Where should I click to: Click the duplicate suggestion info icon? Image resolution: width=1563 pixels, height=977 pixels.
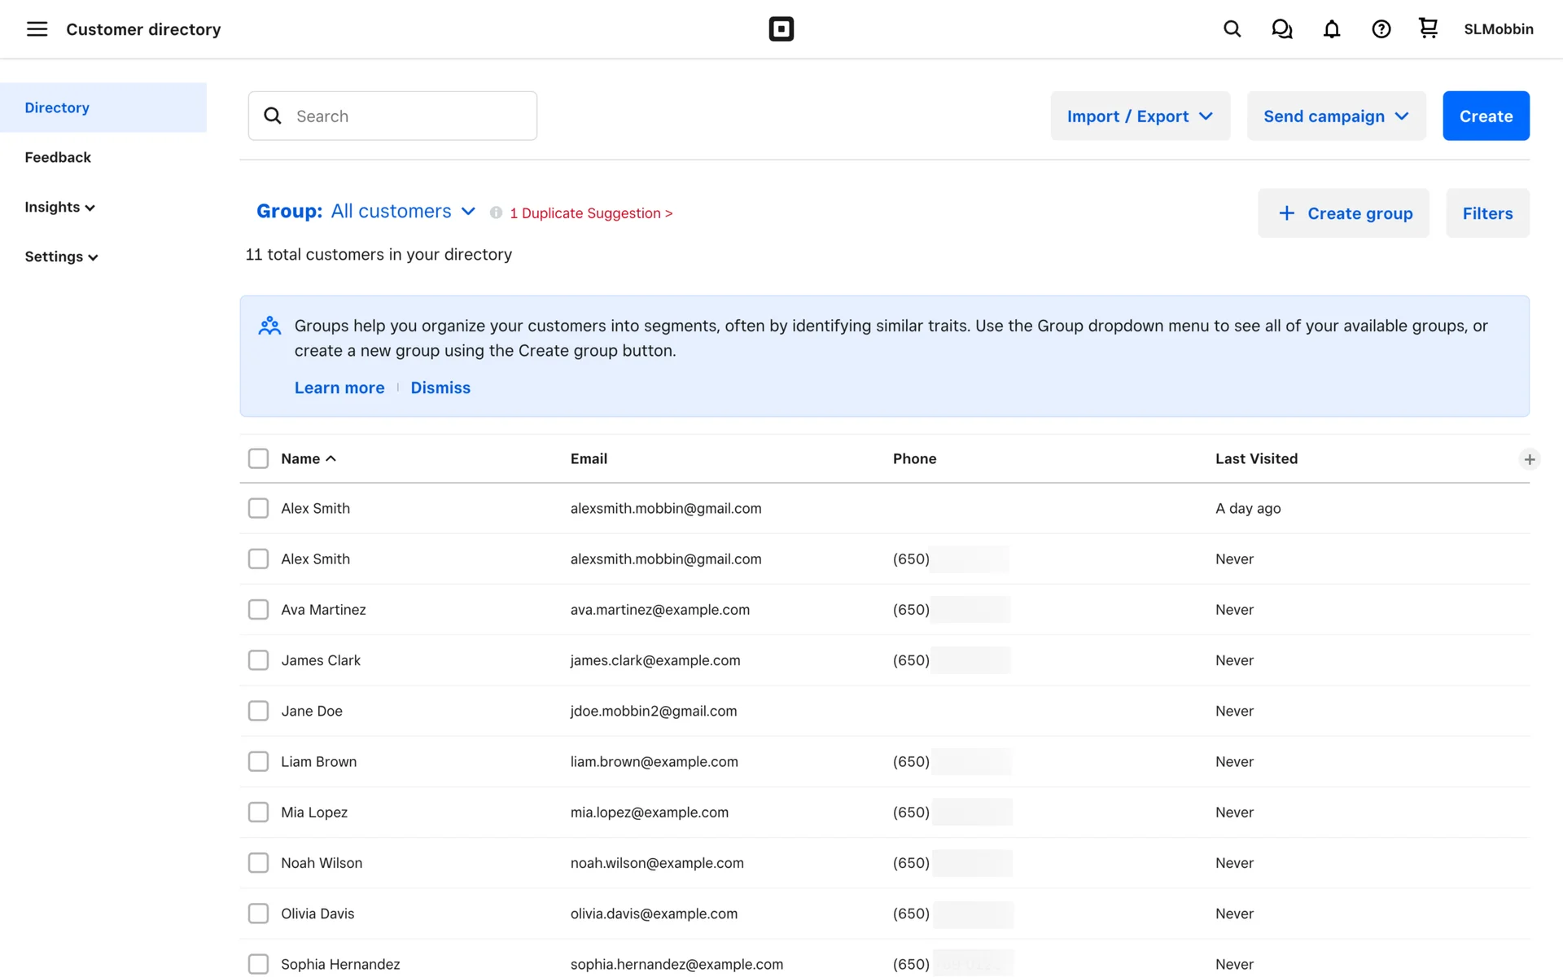pos(496,212)
